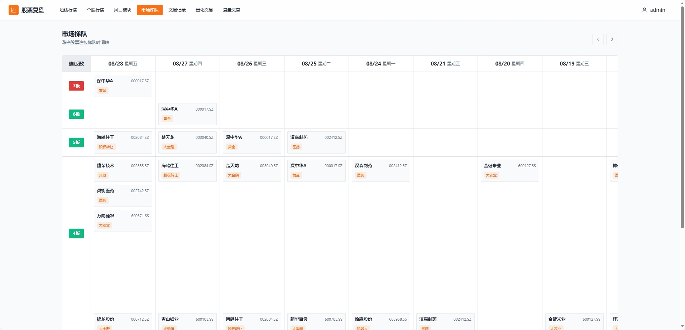Select the red 7板 badge
685x330 pixels.
(x=76, y=86)
